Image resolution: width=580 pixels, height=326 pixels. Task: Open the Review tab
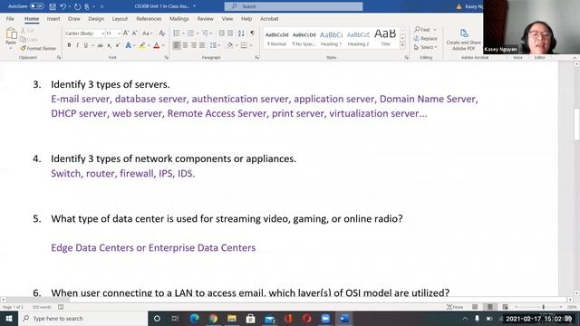[205, 18]
